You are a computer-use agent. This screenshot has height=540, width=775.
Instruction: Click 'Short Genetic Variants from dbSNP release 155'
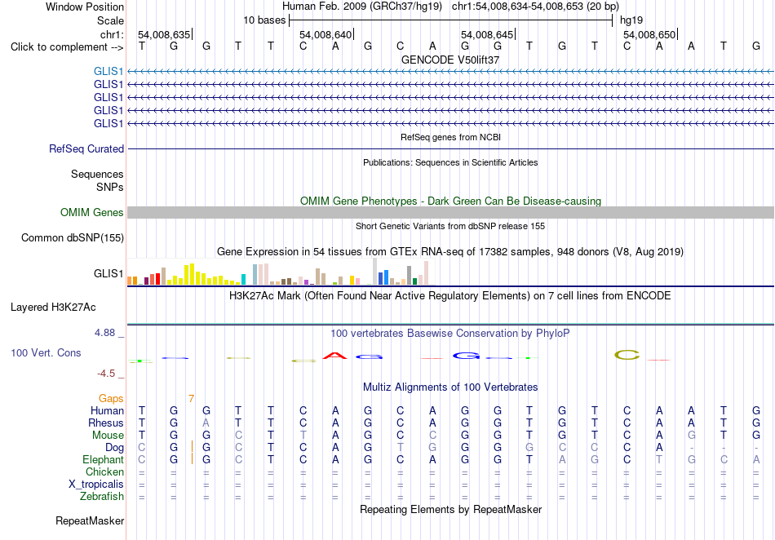tap(450, 226)
